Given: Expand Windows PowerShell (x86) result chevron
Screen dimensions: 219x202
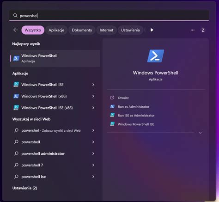Looking at the screenshot, I should coord(93,96).
